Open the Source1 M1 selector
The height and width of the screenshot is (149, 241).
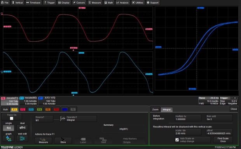tap(44, 119)
